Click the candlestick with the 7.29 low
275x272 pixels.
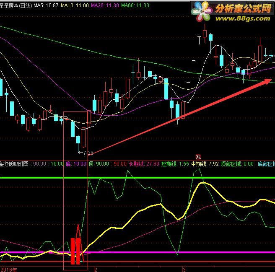click(78, 140)
